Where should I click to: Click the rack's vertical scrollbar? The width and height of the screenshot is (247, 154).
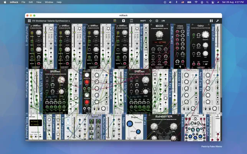[221, 61]
